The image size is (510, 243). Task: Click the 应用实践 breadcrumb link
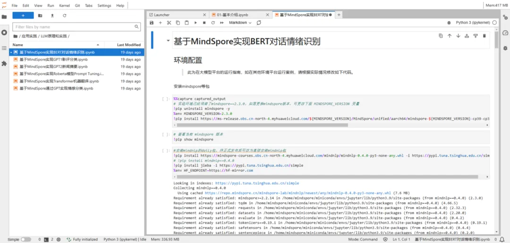(30, 36)
